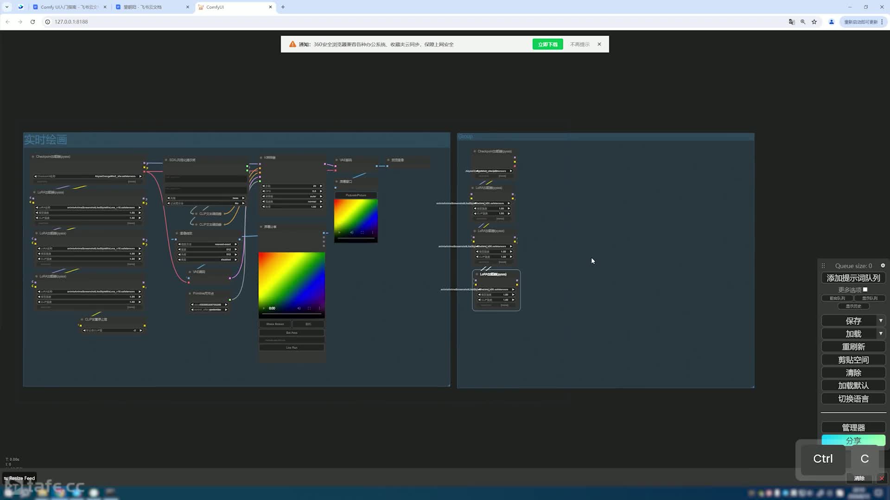Open the 保存 dropdown arrow
The image size is (890, 500).
pyautogui.click(x=881, y=320)
